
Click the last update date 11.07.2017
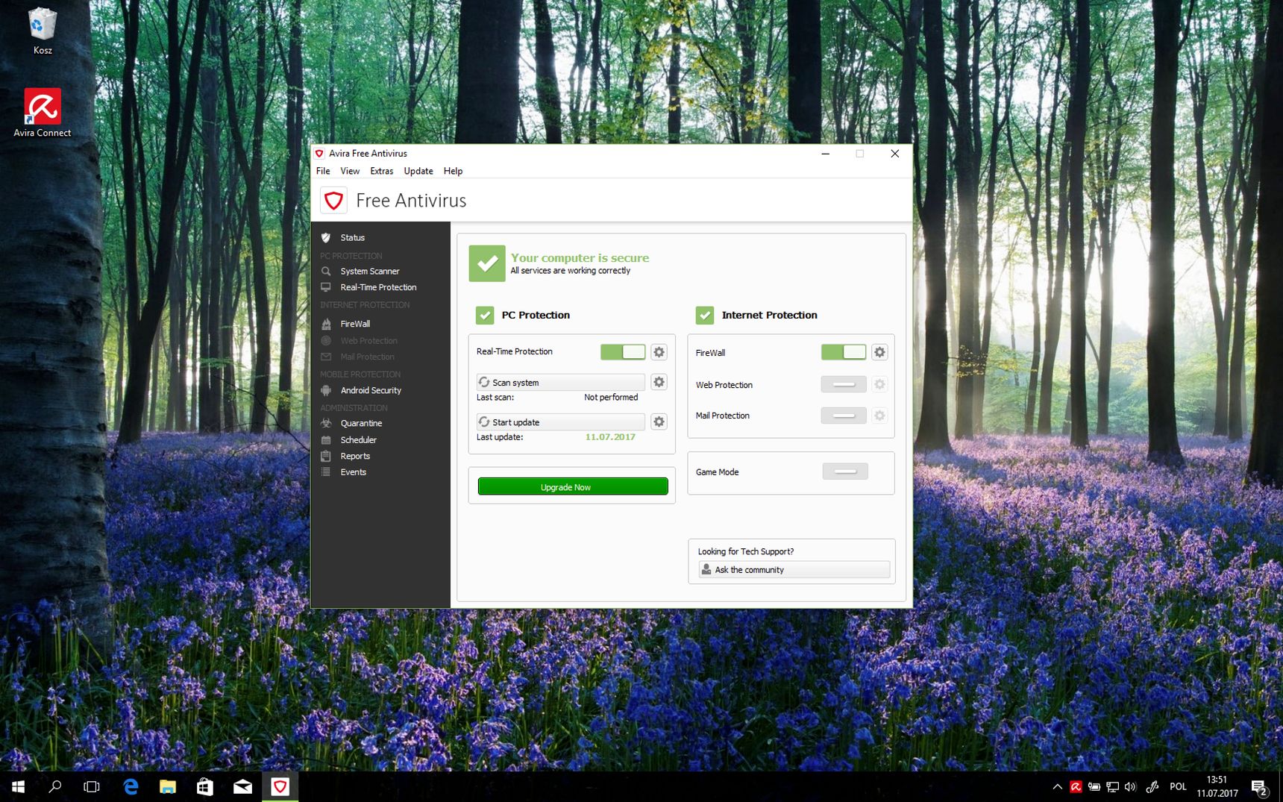click(x=610, y=437)
